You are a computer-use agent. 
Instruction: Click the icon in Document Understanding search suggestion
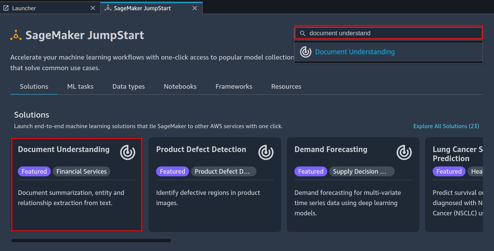306,52
